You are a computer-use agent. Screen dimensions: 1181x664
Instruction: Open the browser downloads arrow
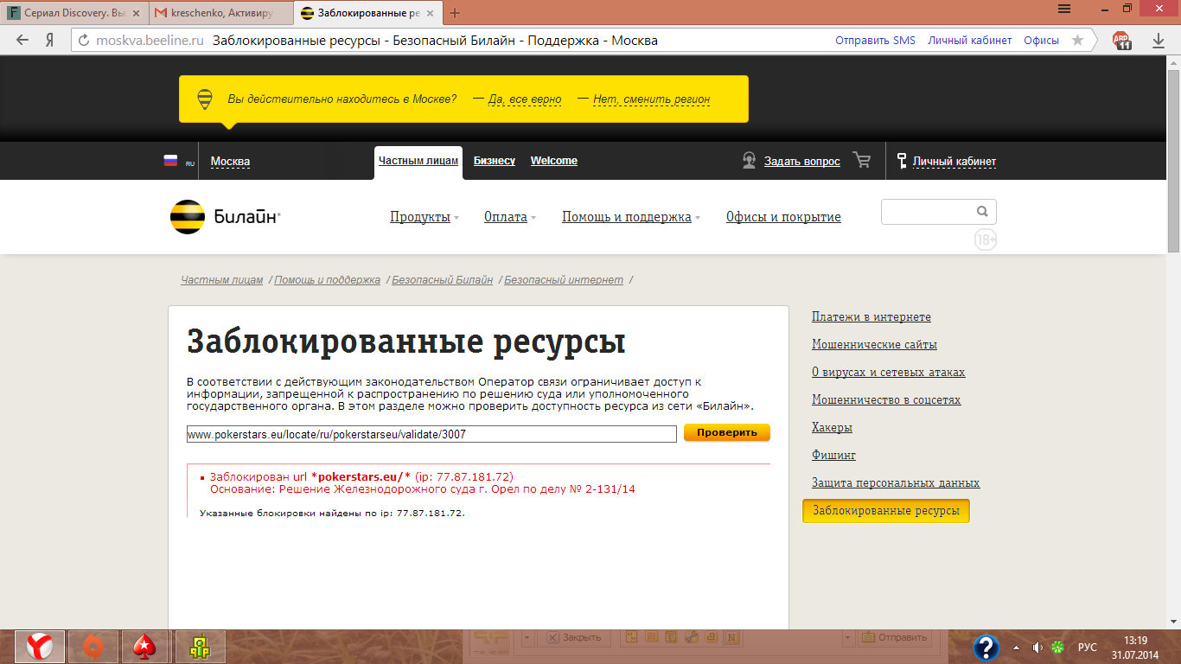[1159, 40]
